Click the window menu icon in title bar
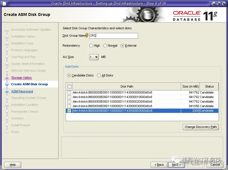This screenshot has width=228, height=170. (4, 4)
